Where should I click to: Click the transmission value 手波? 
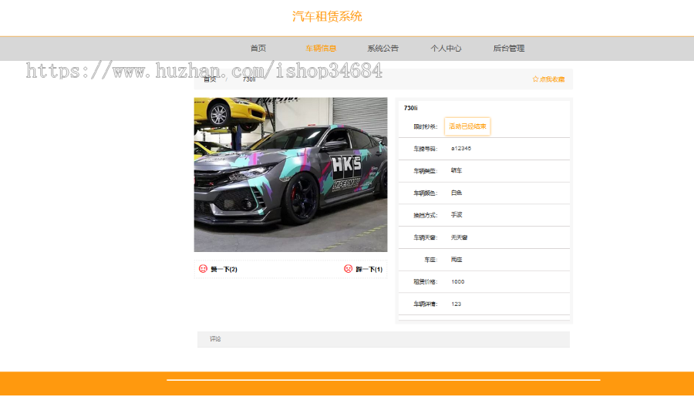(x=456, y=215)
